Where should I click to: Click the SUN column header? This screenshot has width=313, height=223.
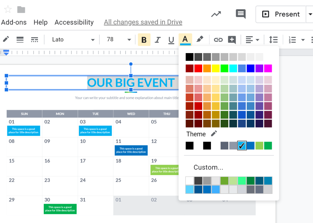pos(24,114)
